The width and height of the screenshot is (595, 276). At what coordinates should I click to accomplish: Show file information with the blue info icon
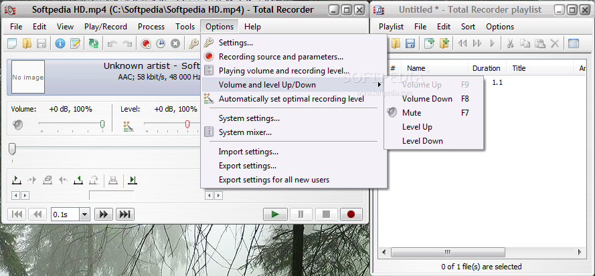(60, 43)
